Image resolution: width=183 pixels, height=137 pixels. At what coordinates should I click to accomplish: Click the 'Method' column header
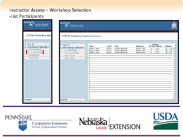pos(159,46)
